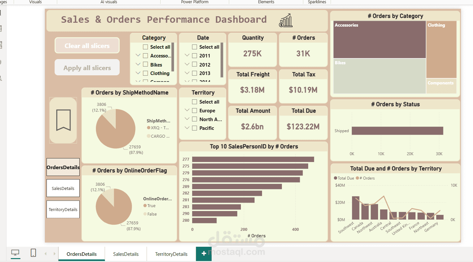The height and width of the screenshot is (262, 473).
Task: Click True legend marker in OnlineOrderFlag
Action: pos(145,206)
